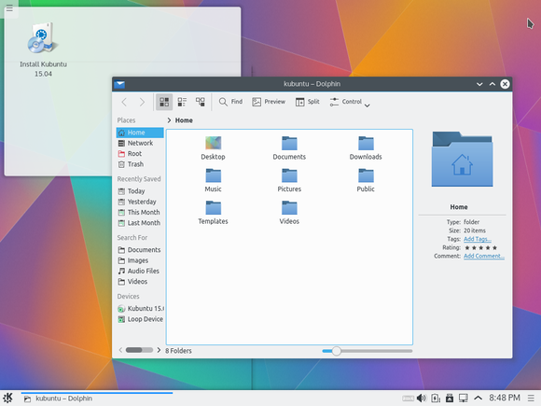Image resolution: width=541 pixels, height=406 pixels.
Task: Search for Images in sidebar
Action: 140,260
